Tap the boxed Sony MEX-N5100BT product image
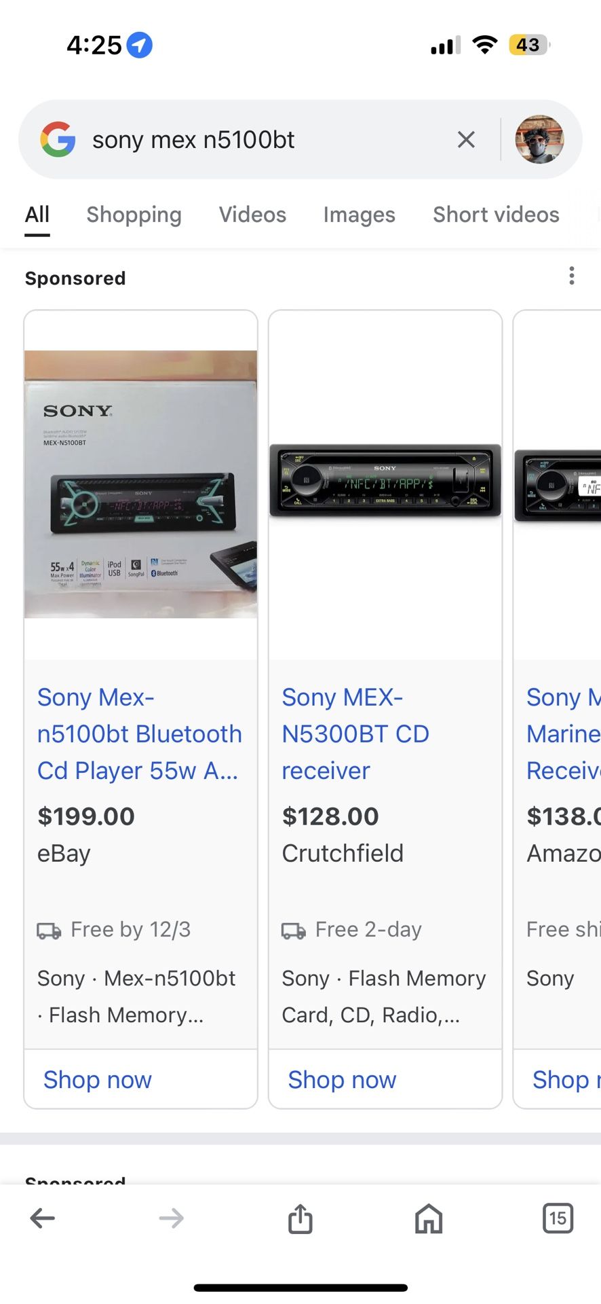Screen dimensions: 601x1304 140,484
